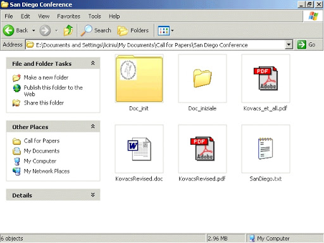The image size is (324, 243).
Task: Click Publish this folder to the Web
Action: [x=53, y=90]
